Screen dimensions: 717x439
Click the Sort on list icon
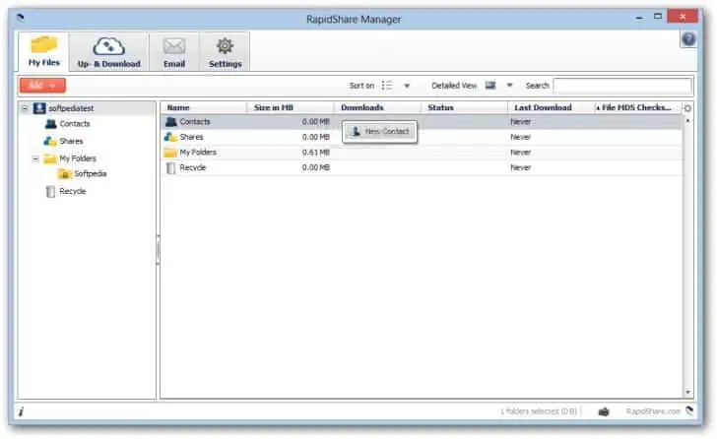click(387, 86)
